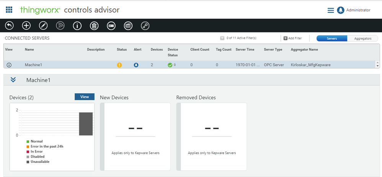Click the Removed Devices card
This screenshot has width=382, height=177.
[211, 136]
